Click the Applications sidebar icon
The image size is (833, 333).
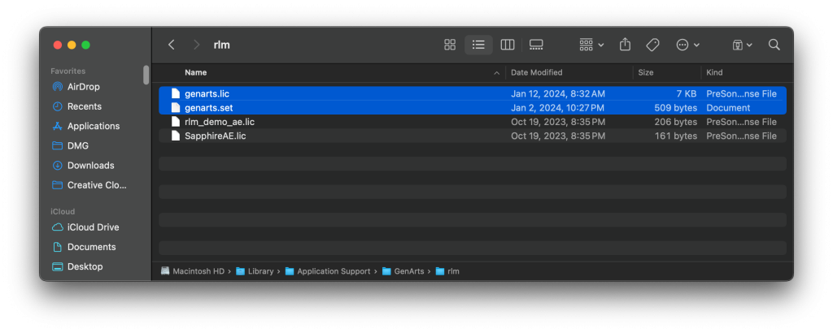click(58, 126)
